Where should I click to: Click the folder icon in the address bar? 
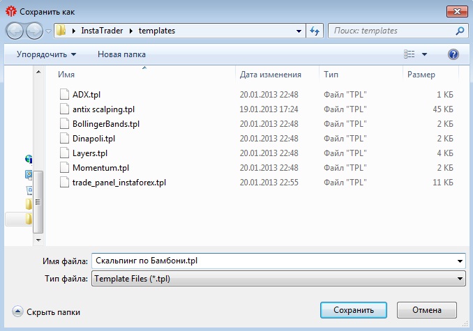[61, 31]
